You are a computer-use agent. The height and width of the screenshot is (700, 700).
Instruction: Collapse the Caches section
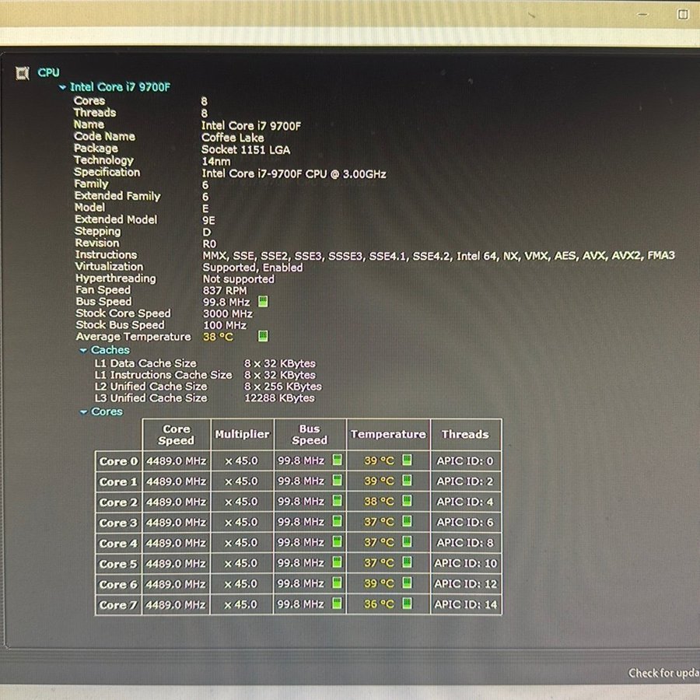click(83, 350)
